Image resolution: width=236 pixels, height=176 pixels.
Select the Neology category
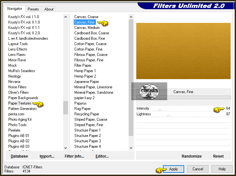15,76
